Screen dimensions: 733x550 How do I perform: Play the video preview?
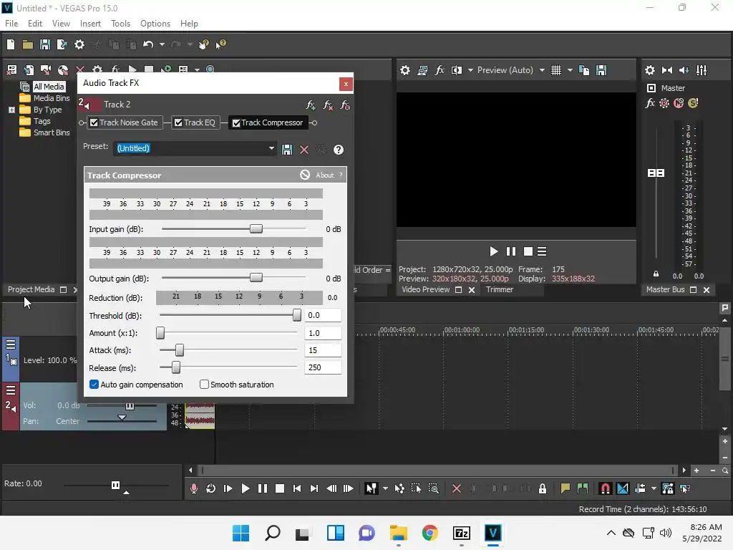493,251
